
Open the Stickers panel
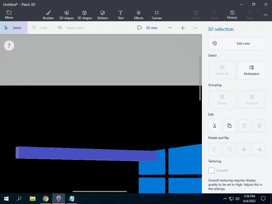click(103, 15)
